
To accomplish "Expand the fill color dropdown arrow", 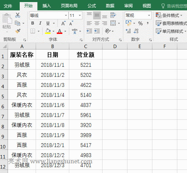I will [x=53, y=31].
